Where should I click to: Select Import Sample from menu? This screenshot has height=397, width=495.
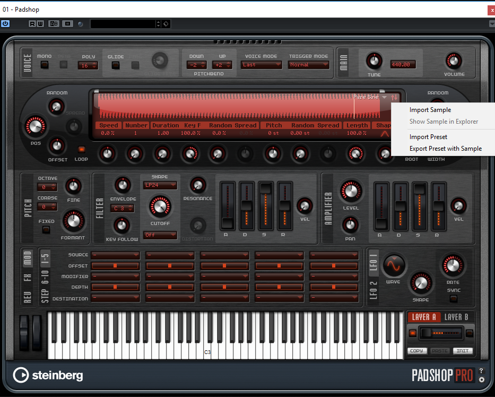(430, 110)
